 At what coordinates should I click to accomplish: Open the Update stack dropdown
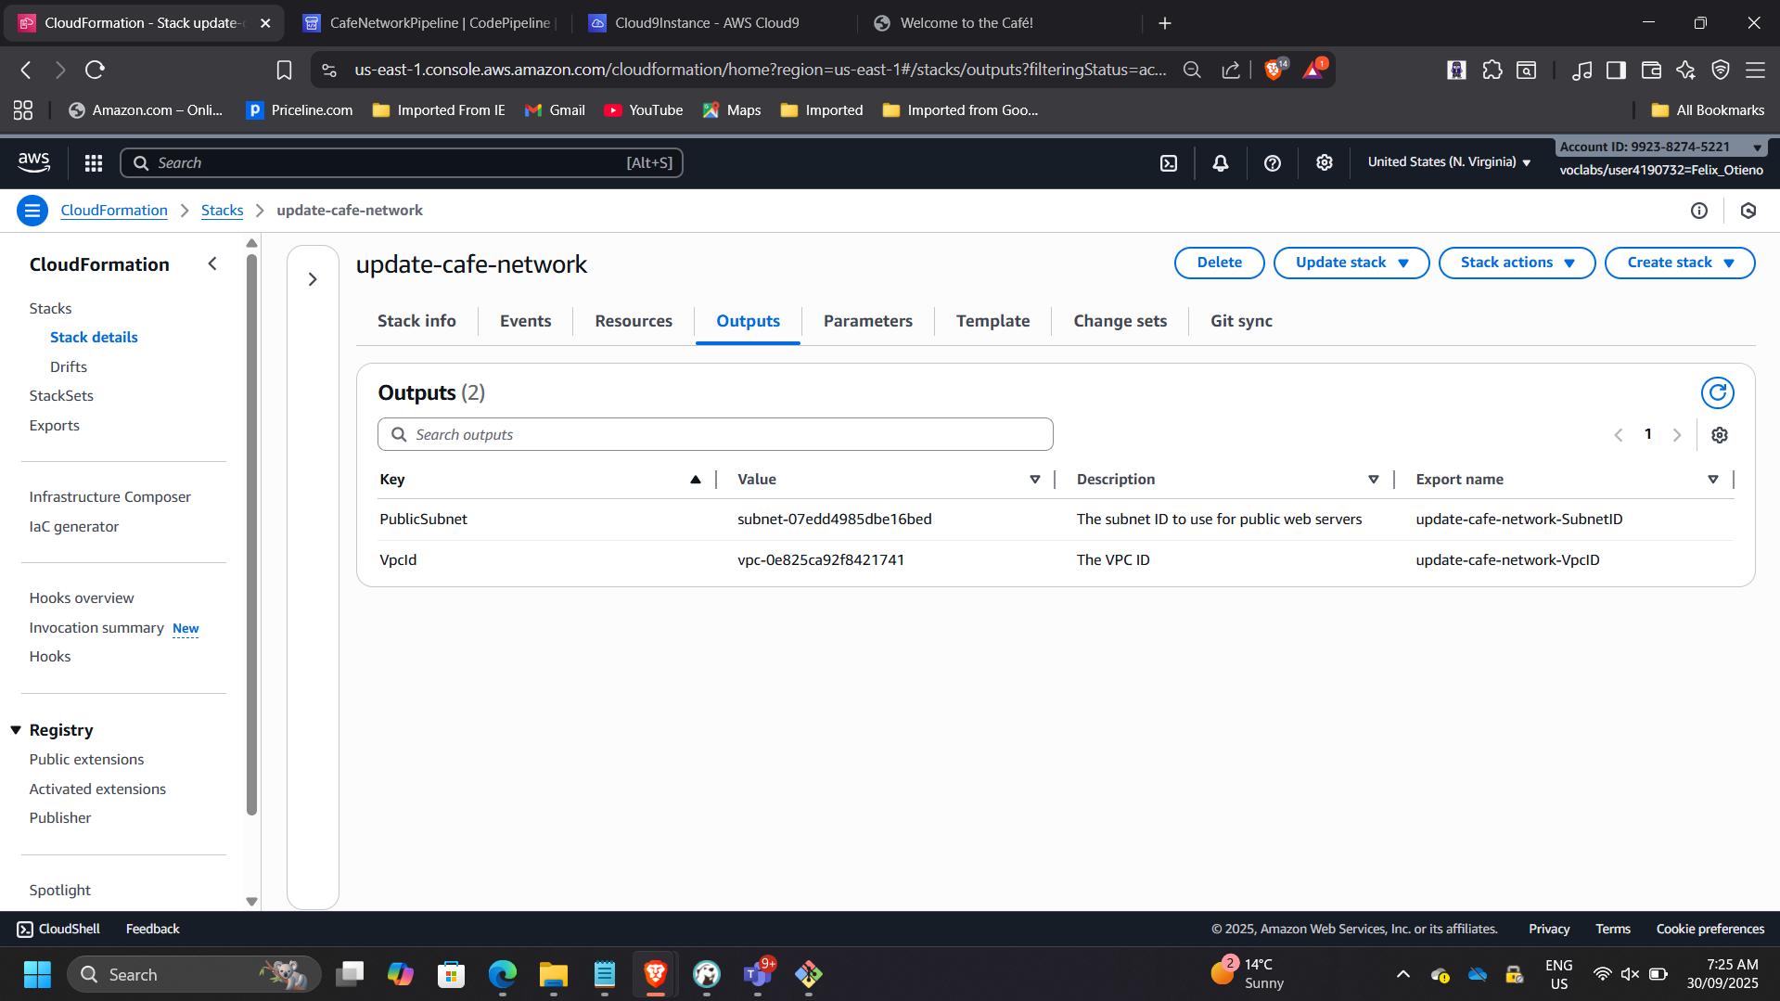pyautogui.click(x=1351, y=263)
